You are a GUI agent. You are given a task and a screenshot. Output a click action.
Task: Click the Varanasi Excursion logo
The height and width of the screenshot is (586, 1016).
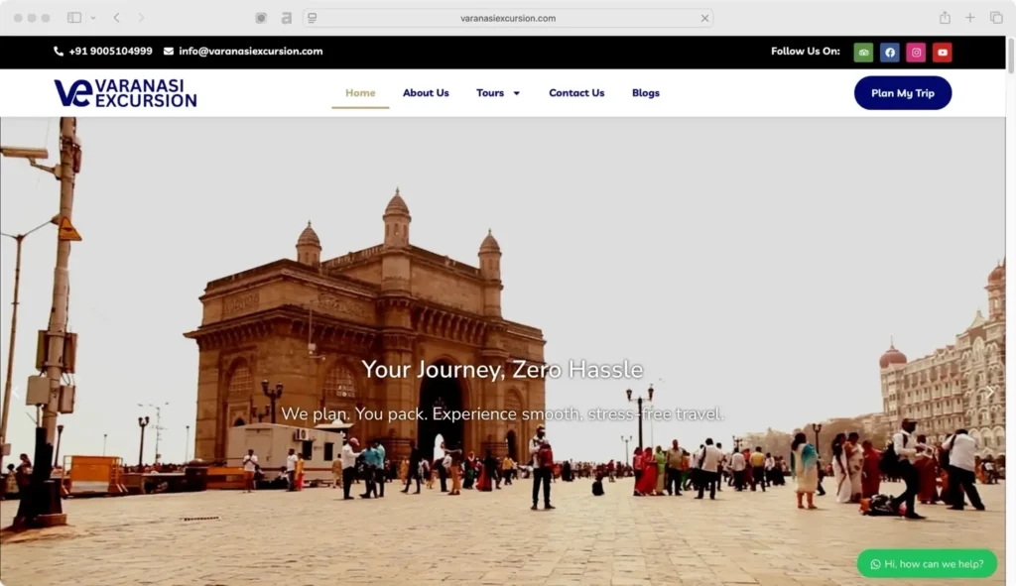pyautogui.click(x=125, y=92)
